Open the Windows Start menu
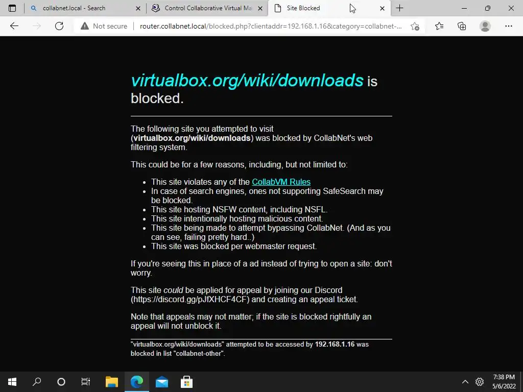 pos(12,382)
